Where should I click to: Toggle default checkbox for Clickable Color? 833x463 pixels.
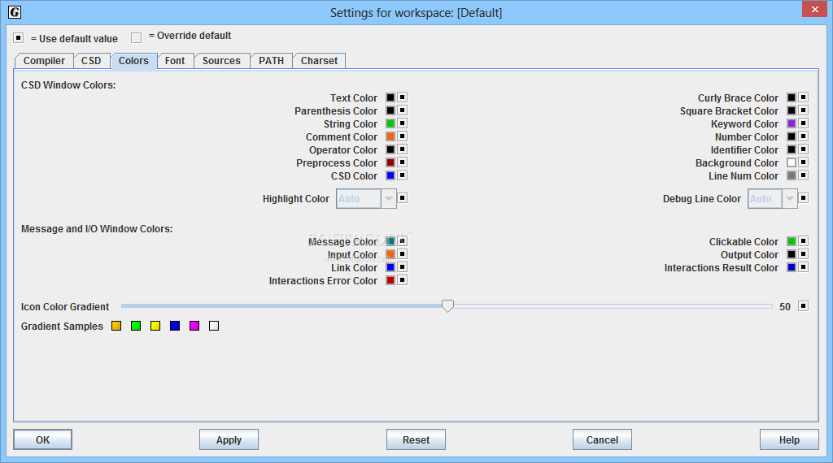pyautogui.click(x=803, y=241)
